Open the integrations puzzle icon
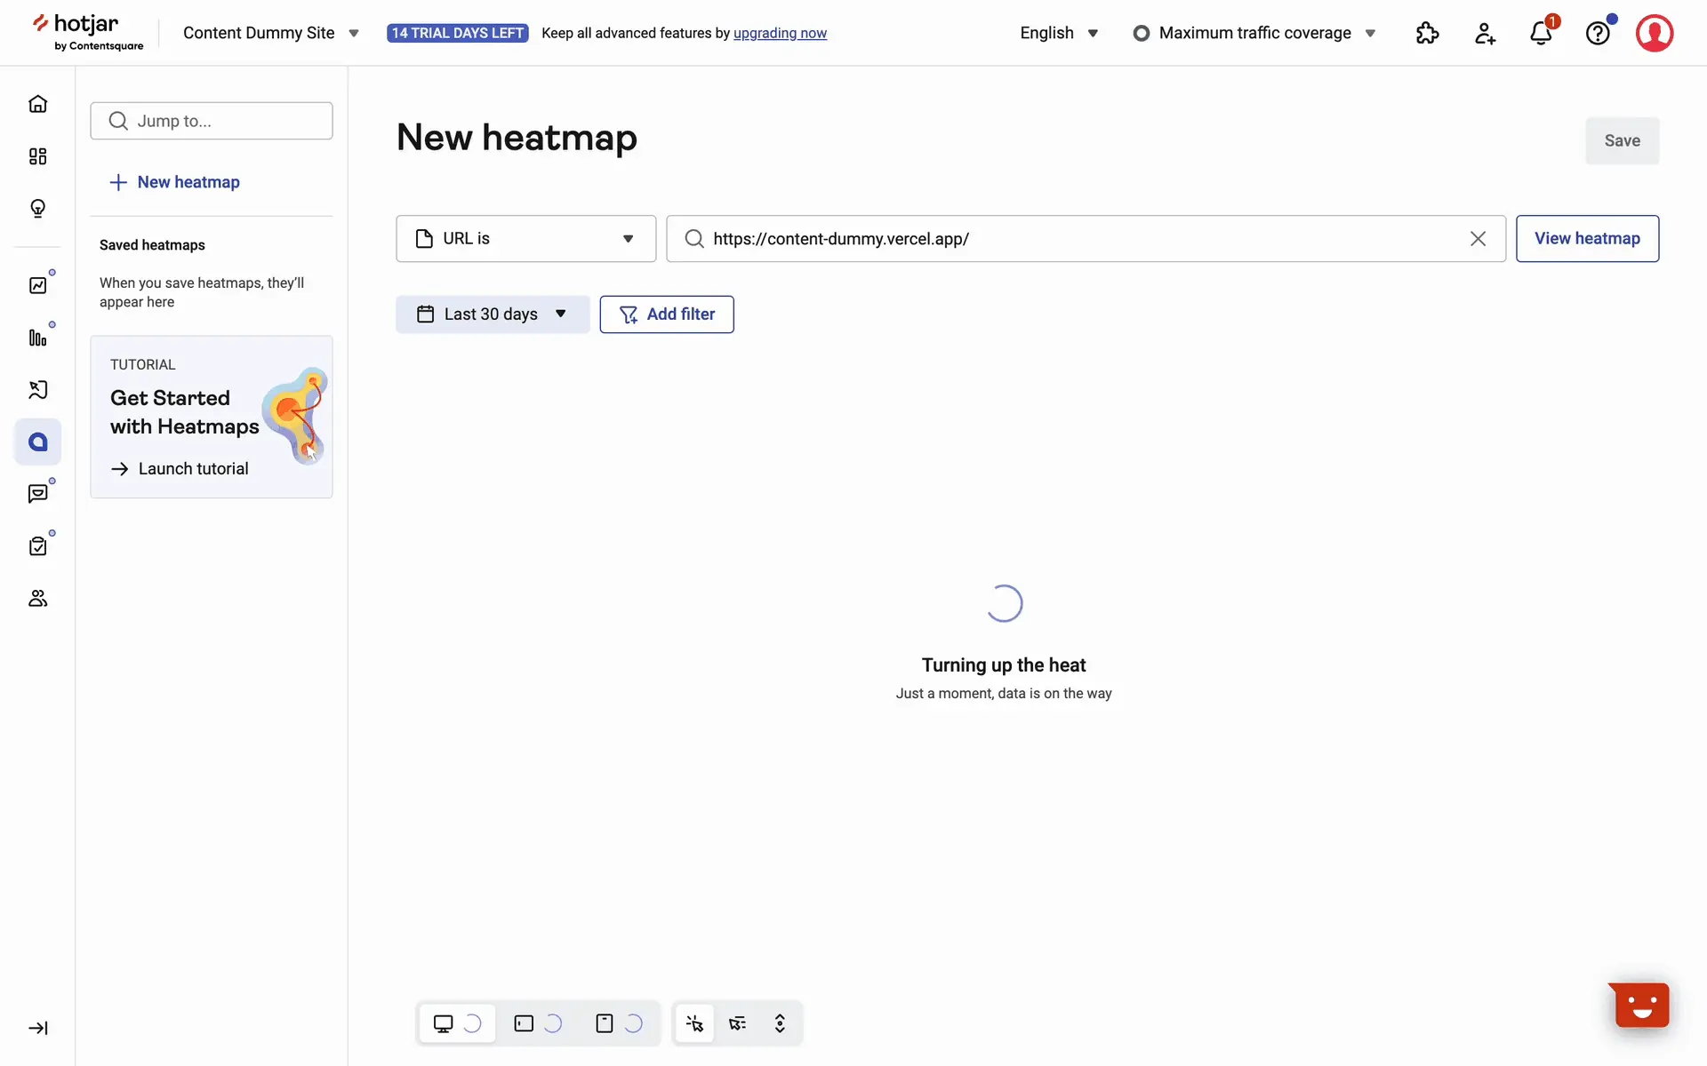Image resolution: width=1707 pixels, height=1066 pixels. click(x=1427, y=34)
